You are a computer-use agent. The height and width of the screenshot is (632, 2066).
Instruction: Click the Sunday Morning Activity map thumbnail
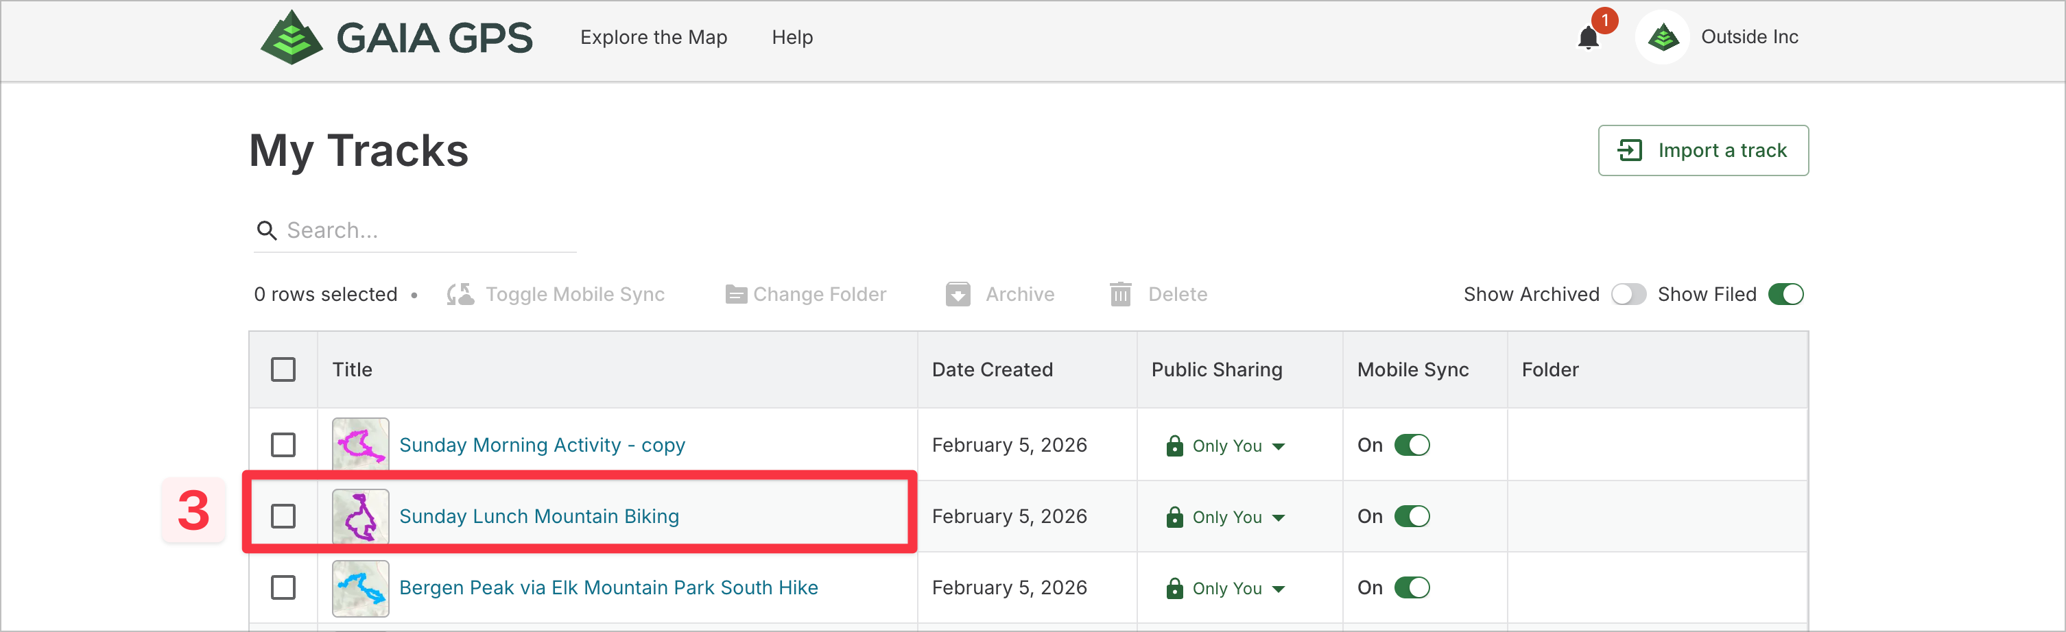click(361, 445)
